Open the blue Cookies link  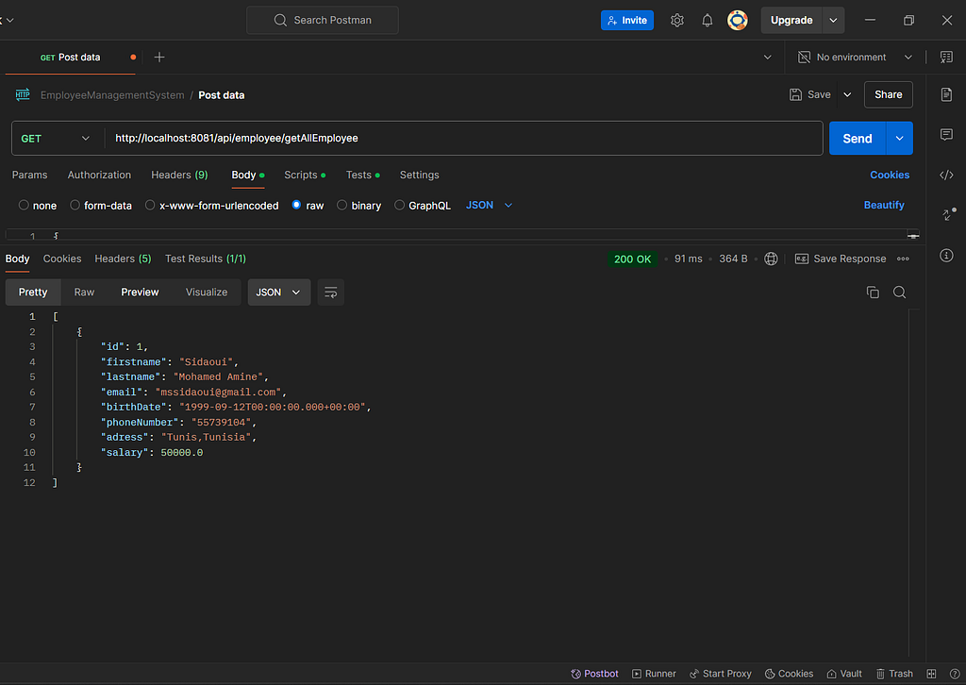(x=889, y=175)
